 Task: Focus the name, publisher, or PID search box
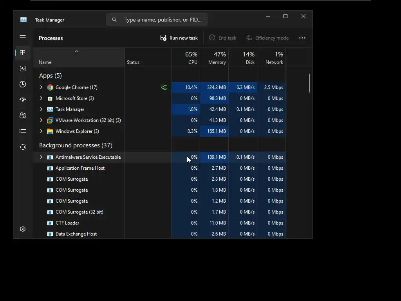[157, 20]
